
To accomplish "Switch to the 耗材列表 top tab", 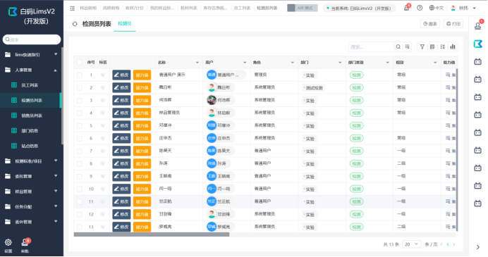I will pos(189,8).
